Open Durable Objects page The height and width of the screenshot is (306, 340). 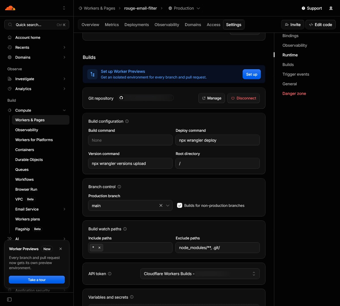point(29,160)
